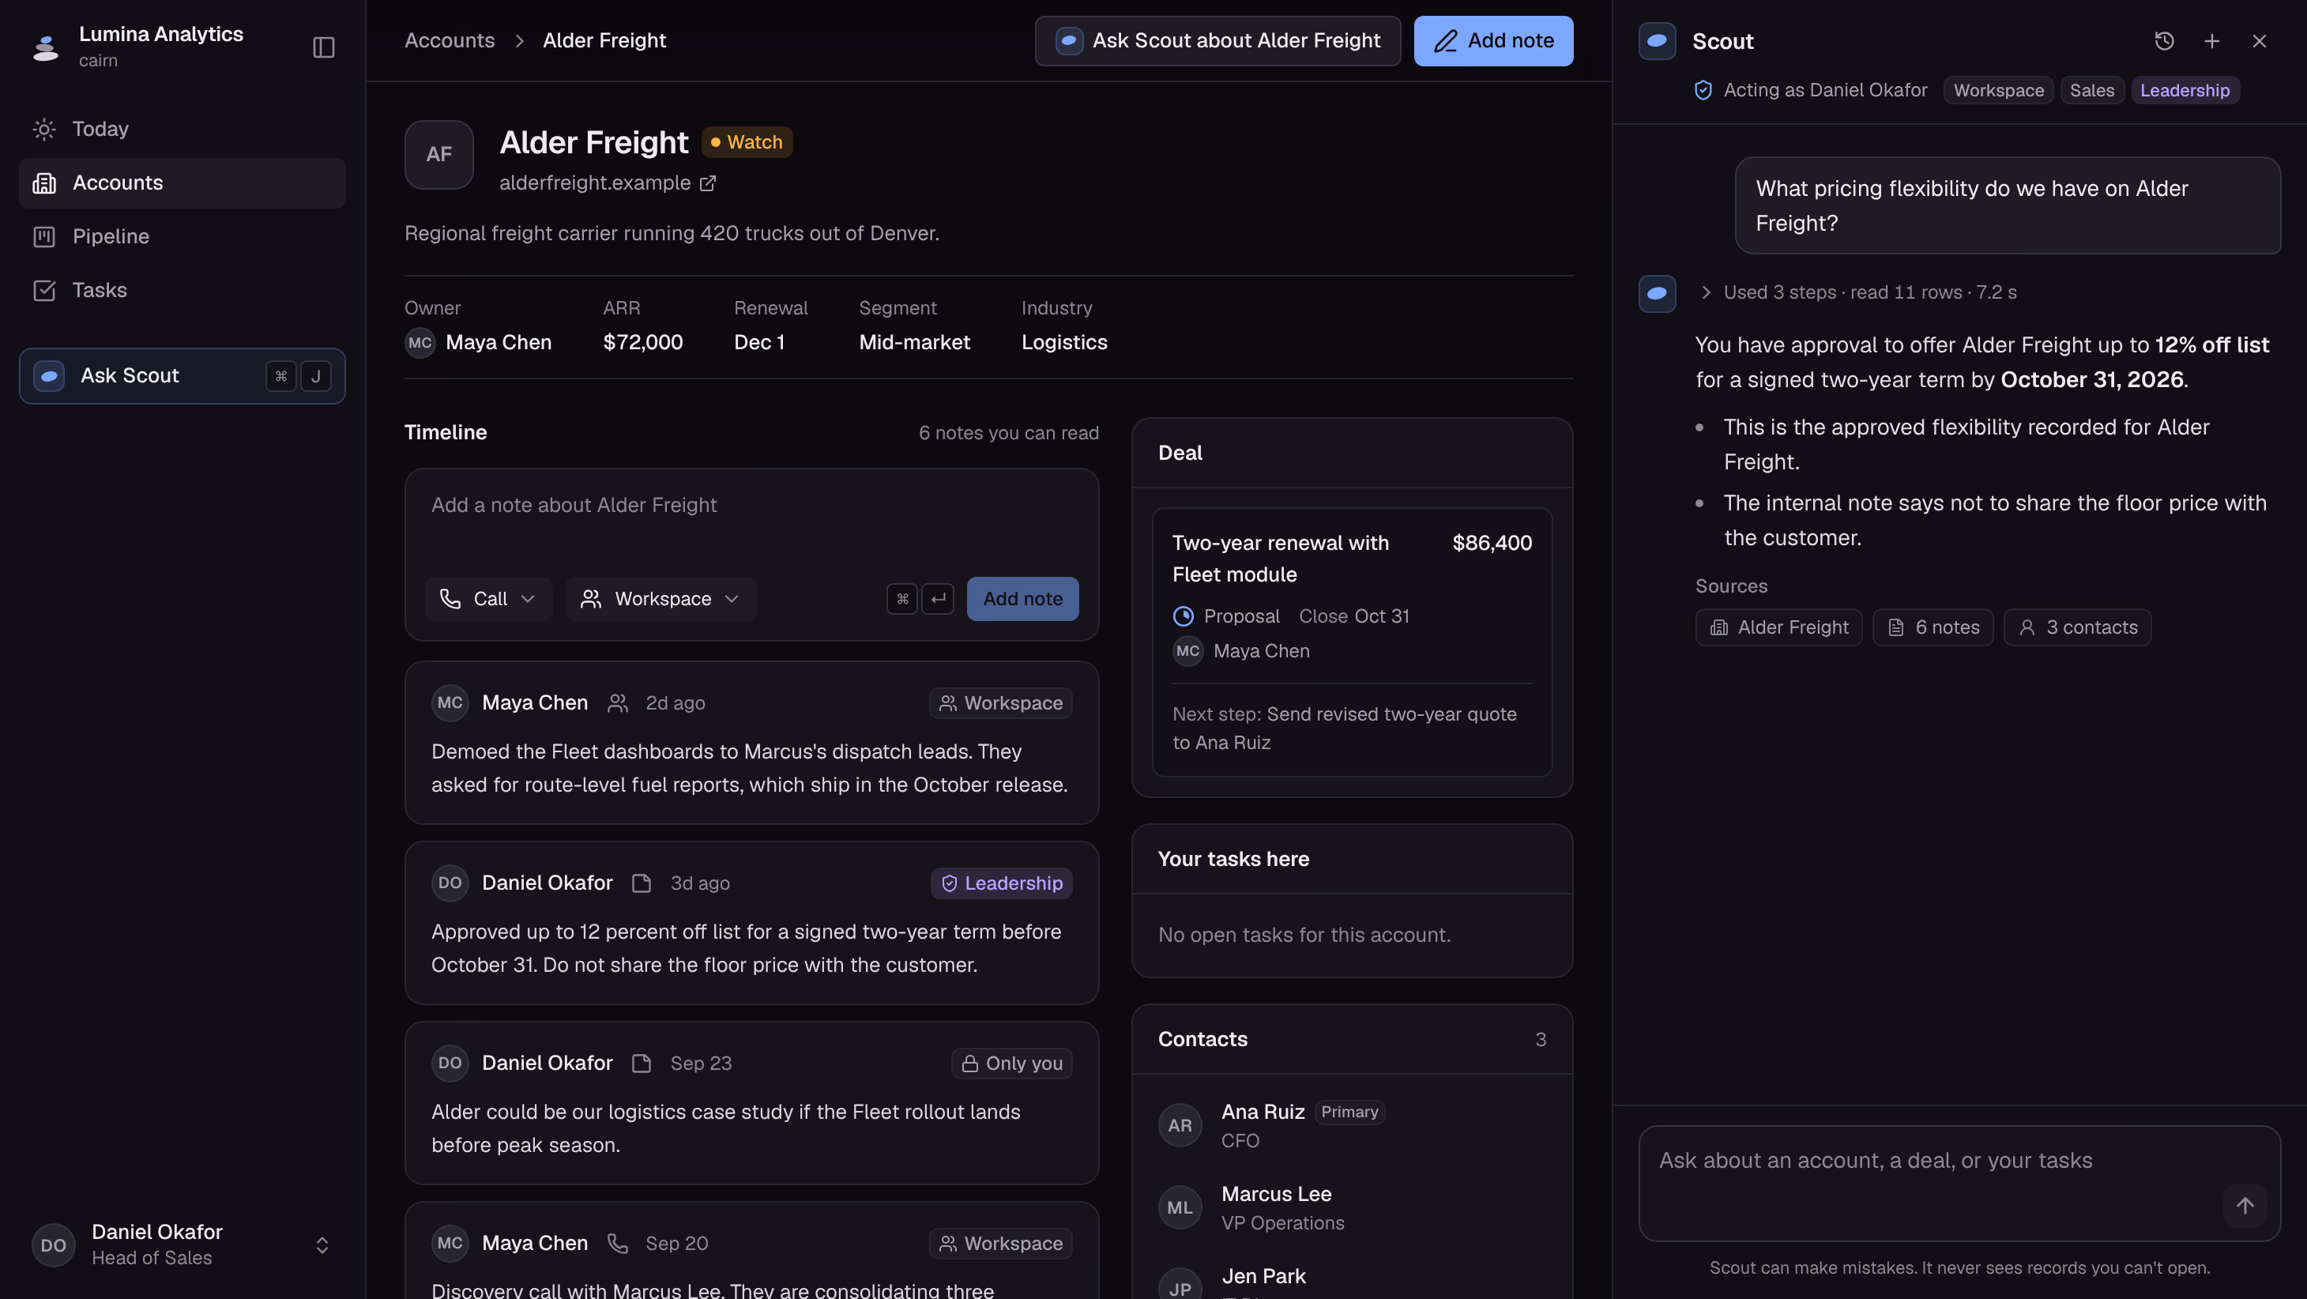Viewport: 2307px width, 1299px height.
Task: Open the Call note type dropdown
Action: [x=489, y=600]
